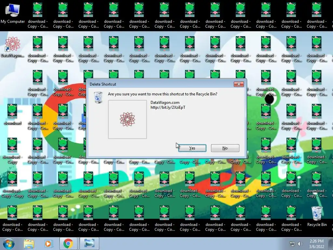Select the file labeled "download - Copy"

13,151
